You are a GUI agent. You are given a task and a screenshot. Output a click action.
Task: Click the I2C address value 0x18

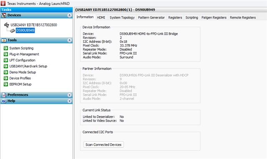(123, 42)
